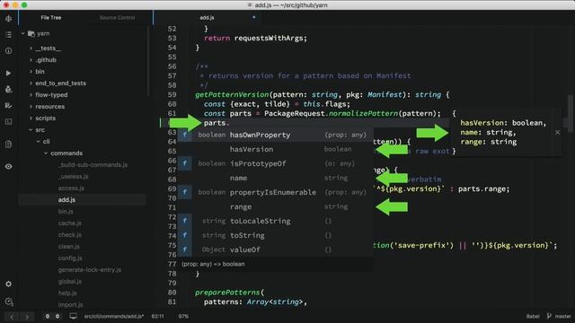Choose isPrototypeOf autocomplete suggestion
This screenshot has height=323, width=575.
[x=276, y=163]
